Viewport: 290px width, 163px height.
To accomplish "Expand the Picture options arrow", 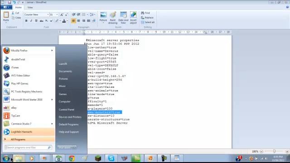I will tap(103, 23).
